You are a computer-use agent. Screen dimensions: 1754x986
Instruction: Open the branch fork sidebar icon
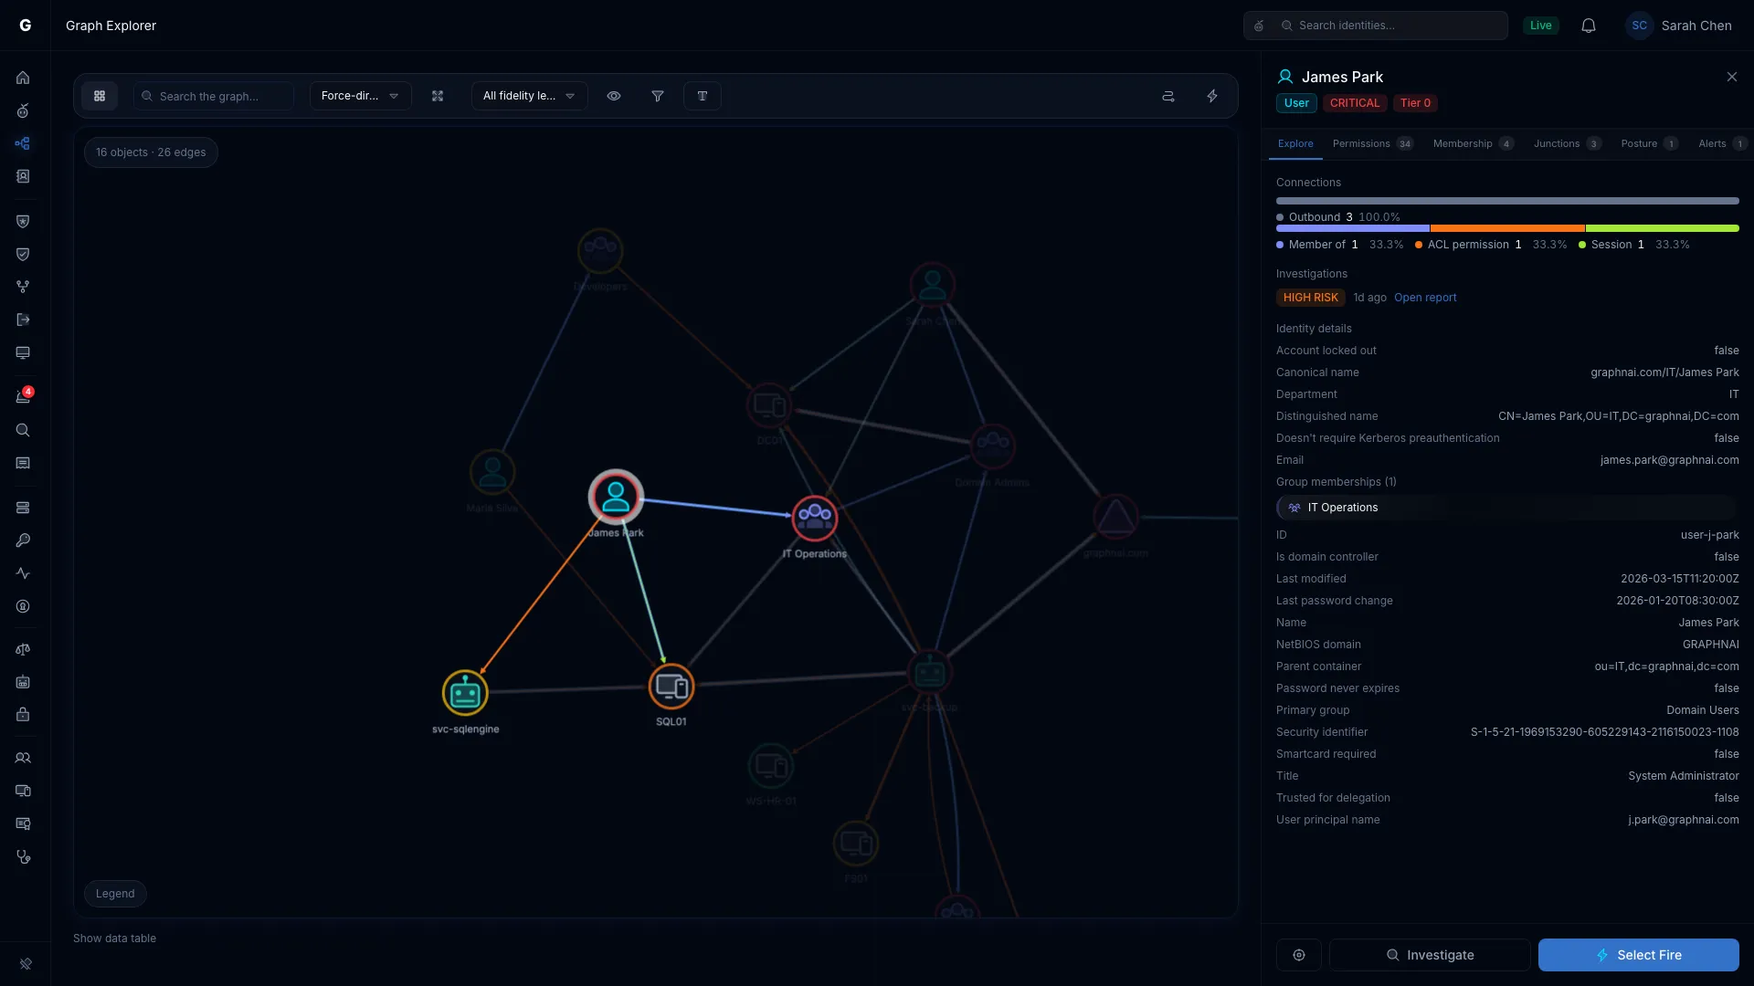click(x=23, y=287)
